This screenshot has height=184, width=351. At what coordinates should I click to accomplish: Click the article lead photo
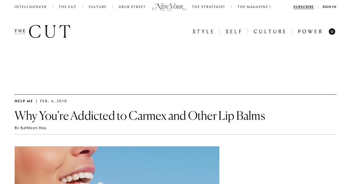[x=117, y=165]
